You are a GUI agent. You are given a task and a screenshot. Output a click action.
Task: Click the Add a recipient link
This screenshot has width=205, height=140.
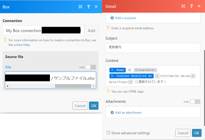pyautogui.click(x=125, y=18)
